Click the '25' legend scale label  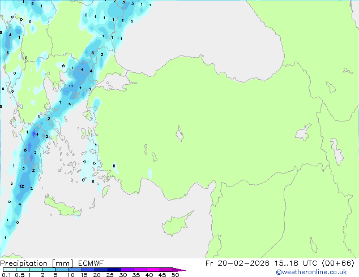pos(110,275)
